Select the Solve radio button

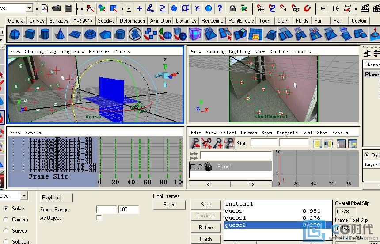point(6,209)
